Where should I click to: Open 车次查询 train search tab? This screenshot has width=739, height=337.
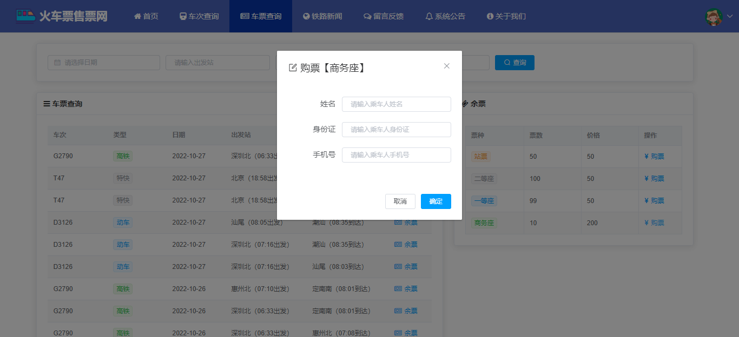pyautogui.click(x=199, y=16)
